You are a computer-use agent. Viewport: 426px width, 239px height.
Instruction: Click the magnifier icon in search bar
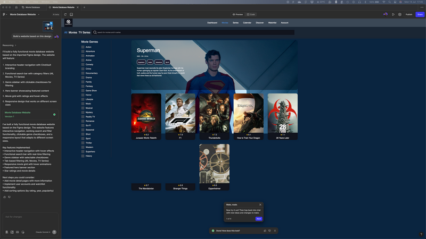(x=95, y=32)
